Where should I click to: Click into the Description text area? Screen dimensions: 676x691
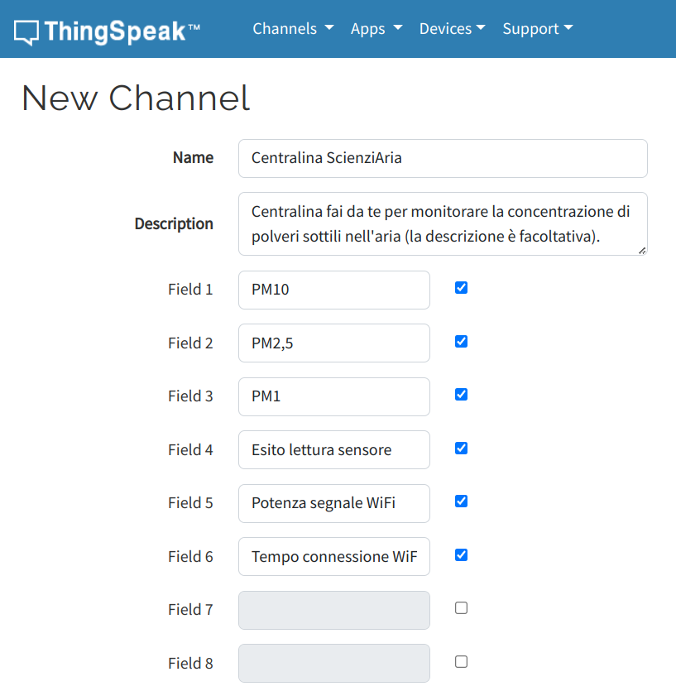click(x=443, y=224)
